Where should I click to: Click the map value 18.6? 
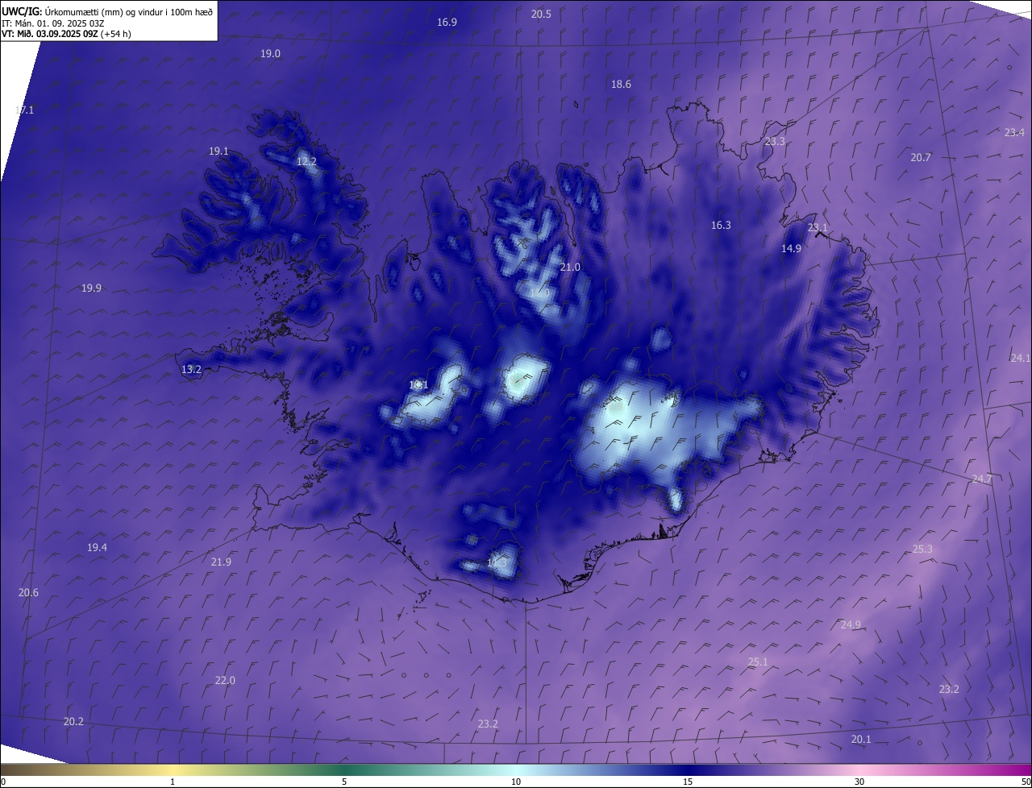click(622, 85)
